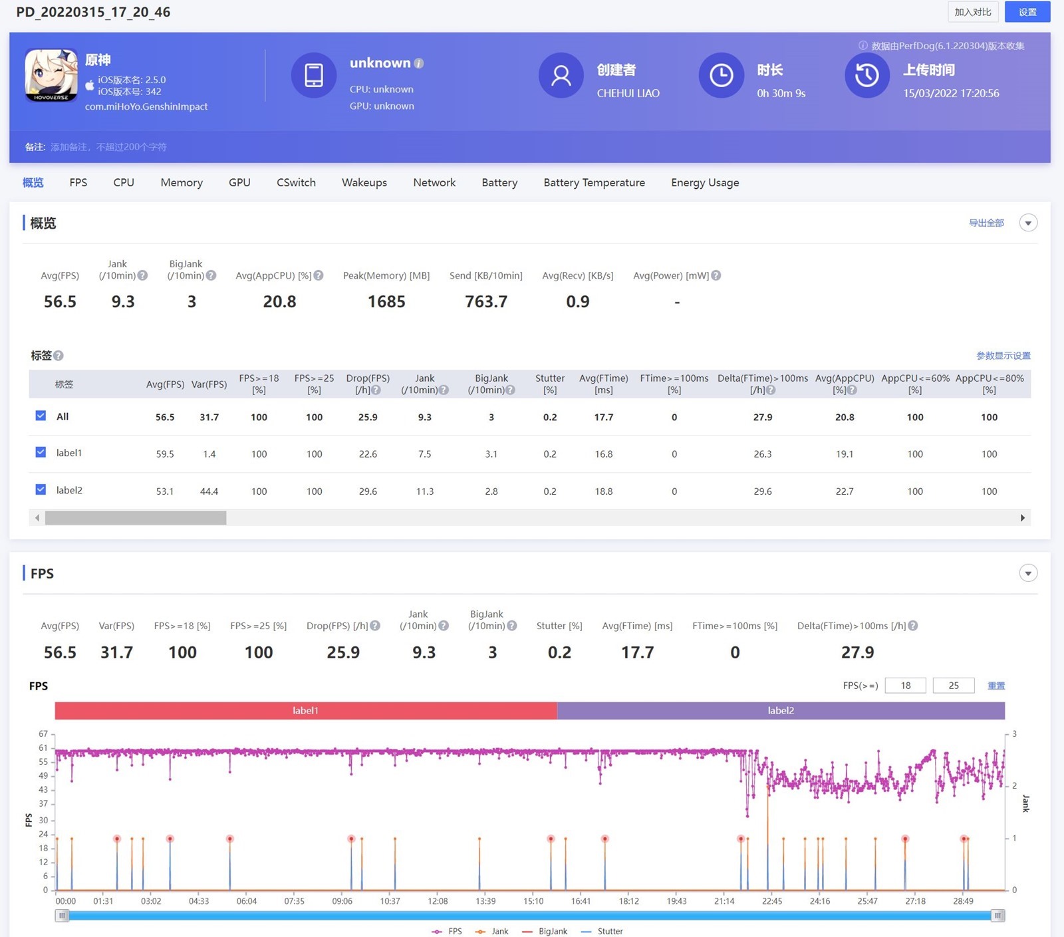This screenshot has height=937, width=1064.
Task: Grab the left handle of timeline range slider
Action: click(62, 916)
